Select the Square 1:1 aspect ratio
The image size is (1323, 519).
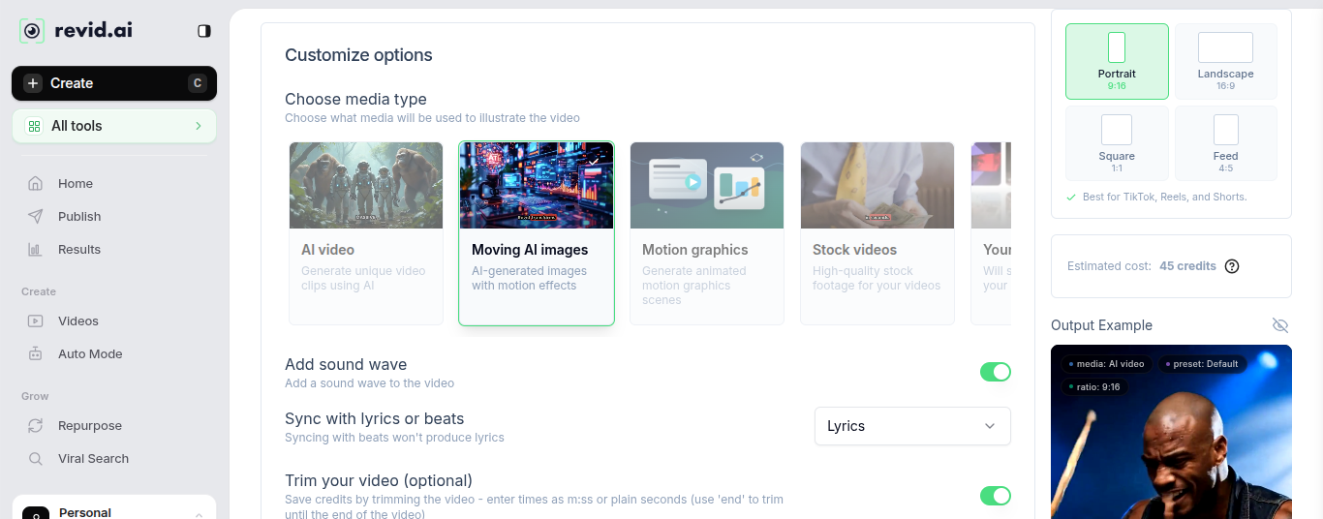[1117, 143]
